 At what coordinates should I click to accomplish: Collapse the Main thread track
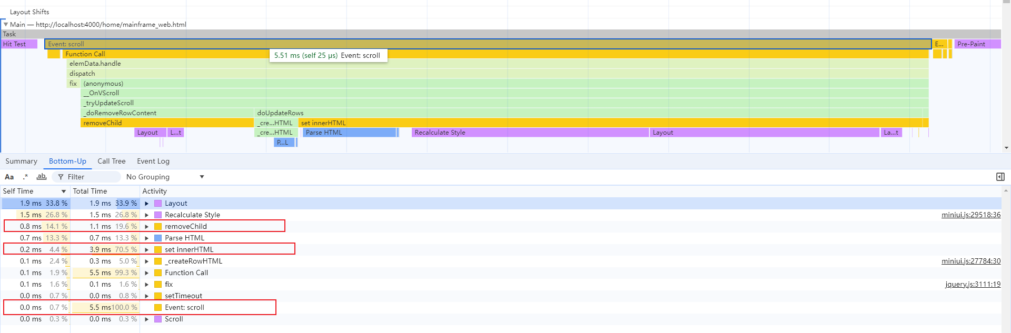point(6,24)
